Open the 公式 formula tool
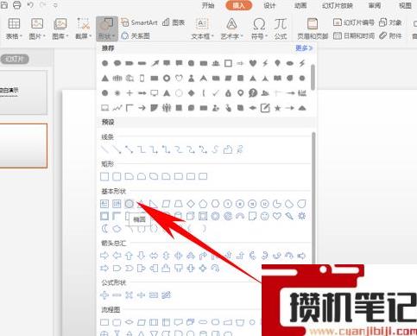 point(281,29)
